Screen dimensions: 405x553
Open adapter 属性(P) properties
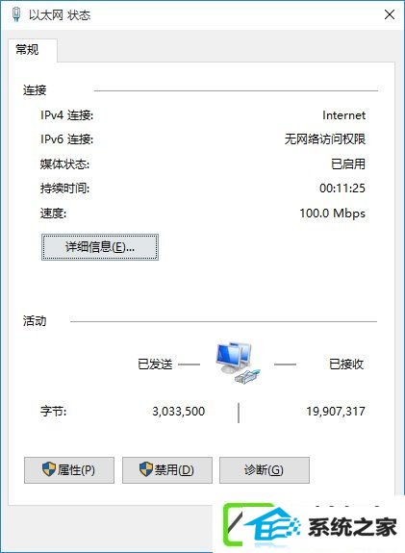pyautogui.click(x=69, y=469)
